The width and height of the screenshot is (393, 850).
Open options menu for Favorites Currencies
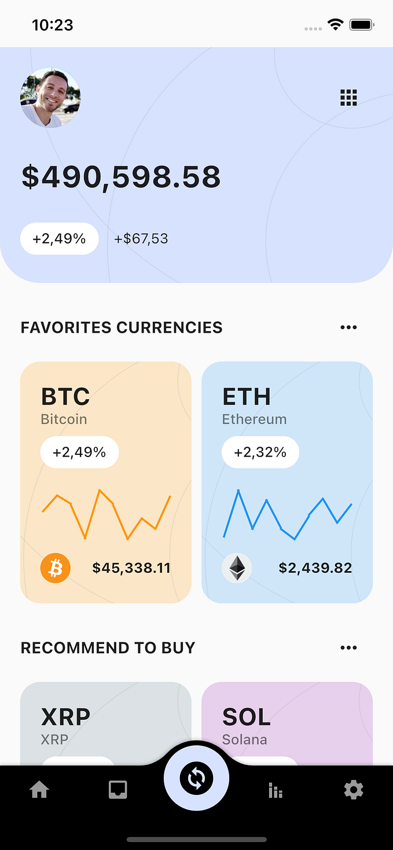(348, 327)
